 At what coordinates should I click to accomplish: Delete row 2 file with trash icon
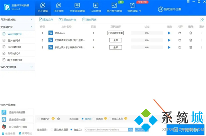pyautogui.click(x=191, y=40)
